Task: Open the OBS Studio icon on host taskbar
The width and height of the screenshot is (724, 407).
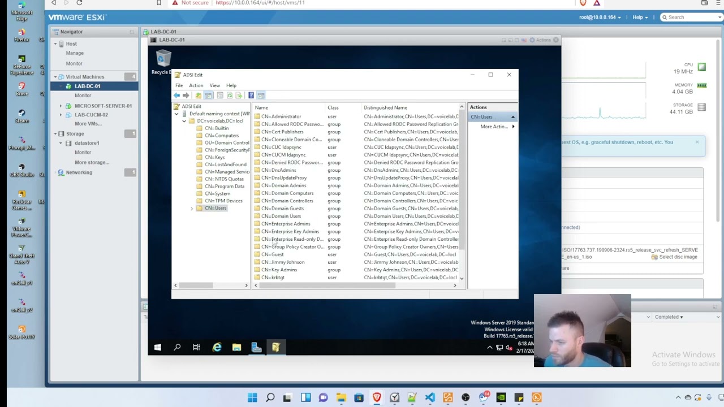Action: click(466, 397)
